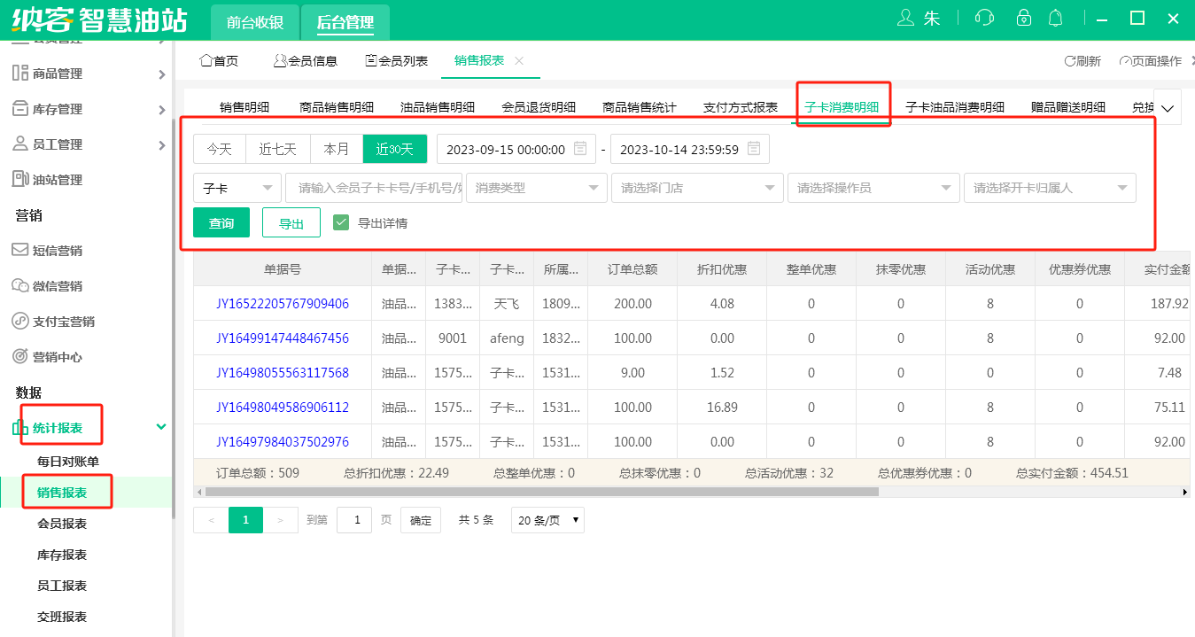Click the customer service headset icon

983,18
